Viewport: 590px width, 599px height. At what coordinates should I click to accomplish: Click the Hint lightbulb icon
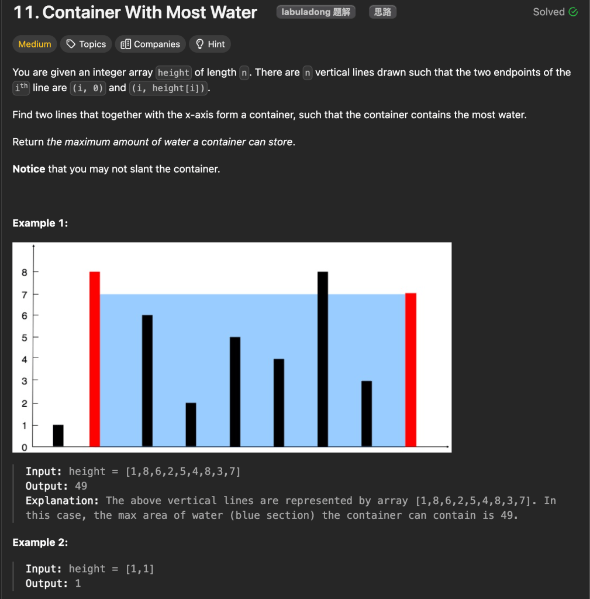coord(199,44)
